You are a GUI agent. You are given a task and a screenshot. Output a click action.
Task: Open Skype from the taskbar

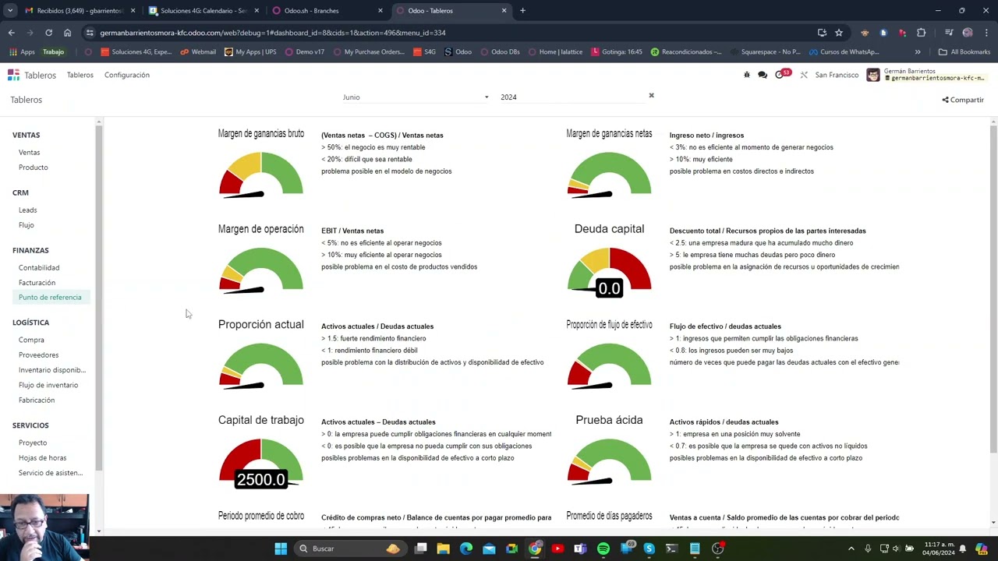(x=649, y=549)
